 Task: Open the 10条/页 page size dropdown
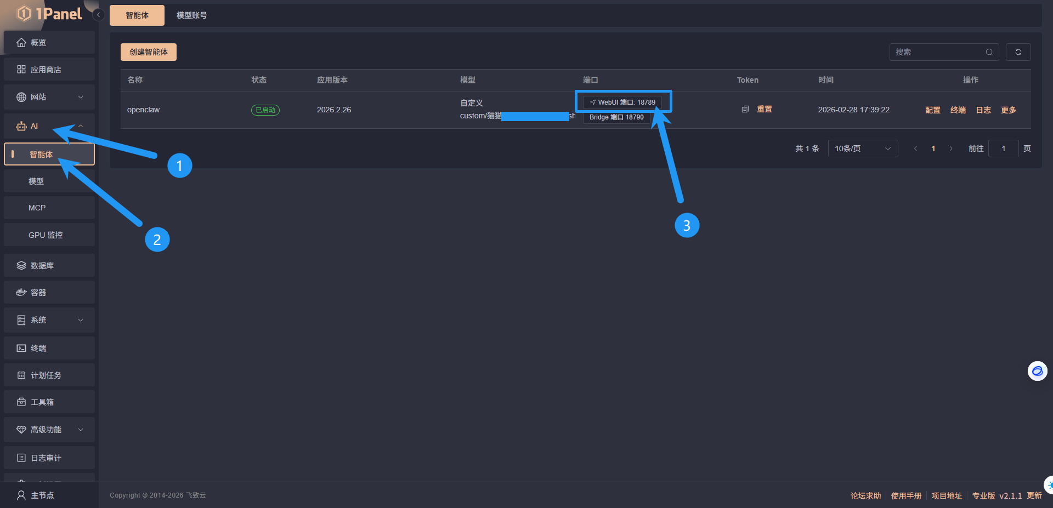tap(862, 149)
